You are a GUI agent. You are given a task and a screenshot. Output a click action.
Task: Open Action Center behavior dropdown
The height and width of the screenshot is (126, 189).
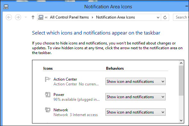pyautogui.click(x=136, y=82)
